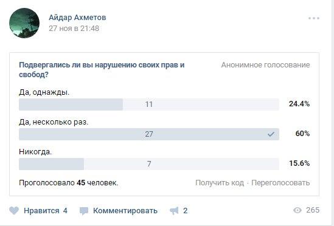The height and width of the screenshot is (226, 334).
Task: Click the comment speech bubble icon
Action: pyautogui.click(x=84, y=211)
